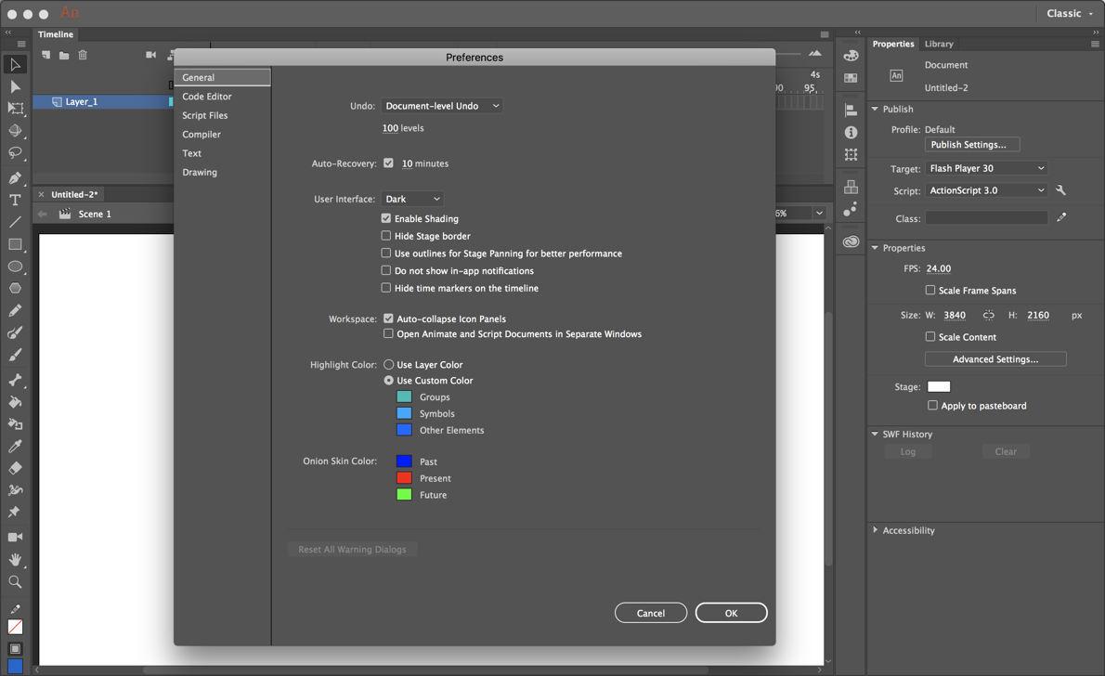Open the Target Flash Player dropdown
Screen dimensions: 1105x676
(x=986, y=167)
